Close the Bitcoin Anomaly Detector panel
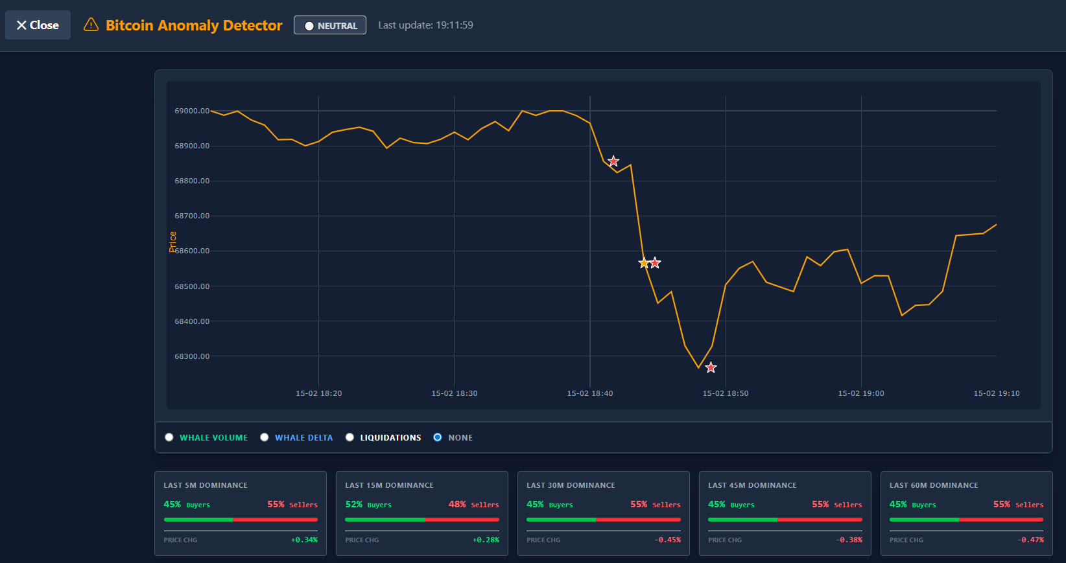The height and width of the screenshot is (563, 1066). (38, 25)
